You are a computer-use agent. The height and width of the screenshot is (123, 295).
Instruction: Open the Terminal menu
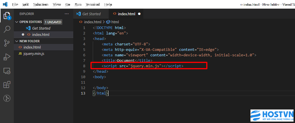pyautogui.click(x=92, y=4)
